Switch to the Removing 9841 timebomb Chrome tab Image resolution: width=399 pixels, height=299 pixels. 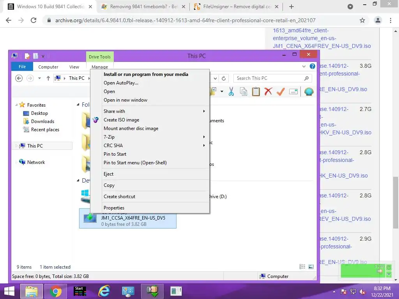(x=143, y=7)
